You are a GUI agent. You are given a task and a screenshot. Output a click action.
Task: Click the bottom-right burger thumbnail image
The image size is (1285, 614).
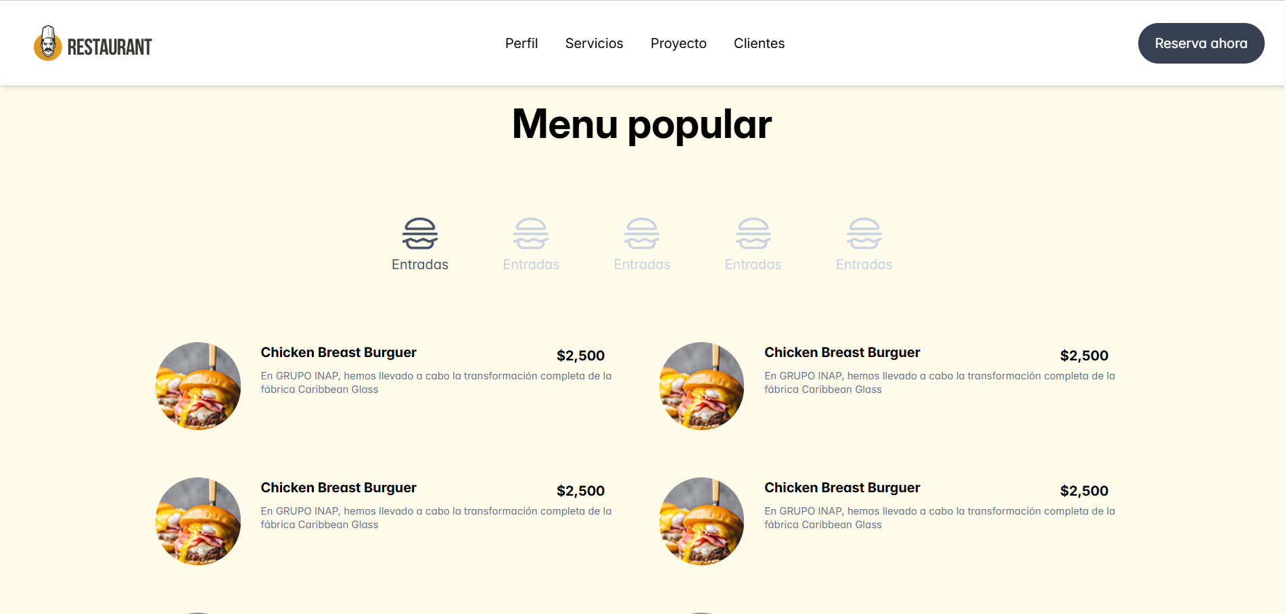(x=702, y=521)
